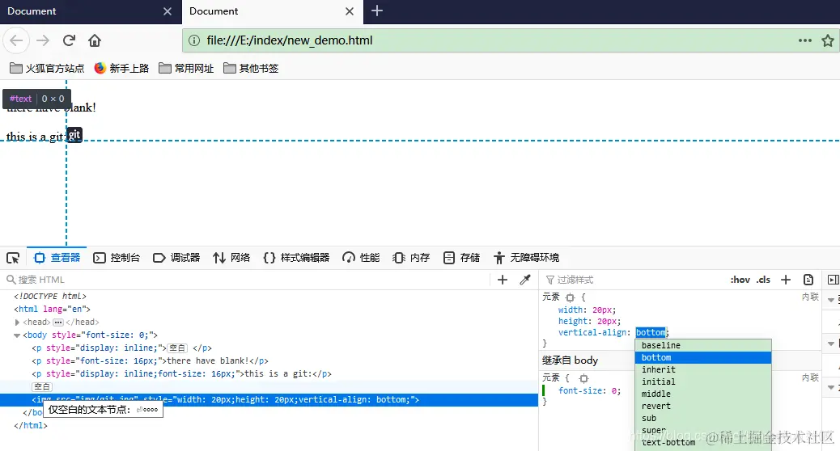The height and width of the screenshot is (451, 840).
Task: Open the browser home page
Action: (x=95, y=40)
